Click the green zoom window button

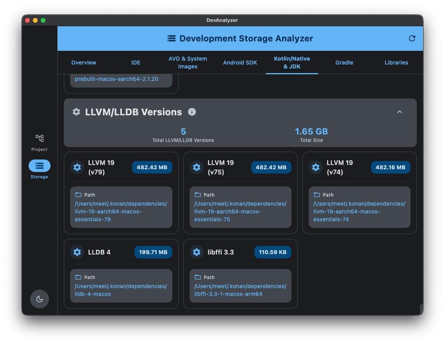[x=43, y=20]
